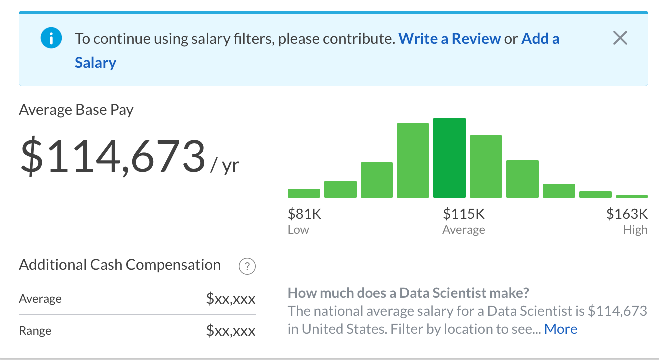Open the Additional Cash Compensation help icon
The width and height of the screenshot is (659, 360).
(246, 266)
